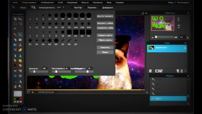Select the Crop tool

coord(15,19)
